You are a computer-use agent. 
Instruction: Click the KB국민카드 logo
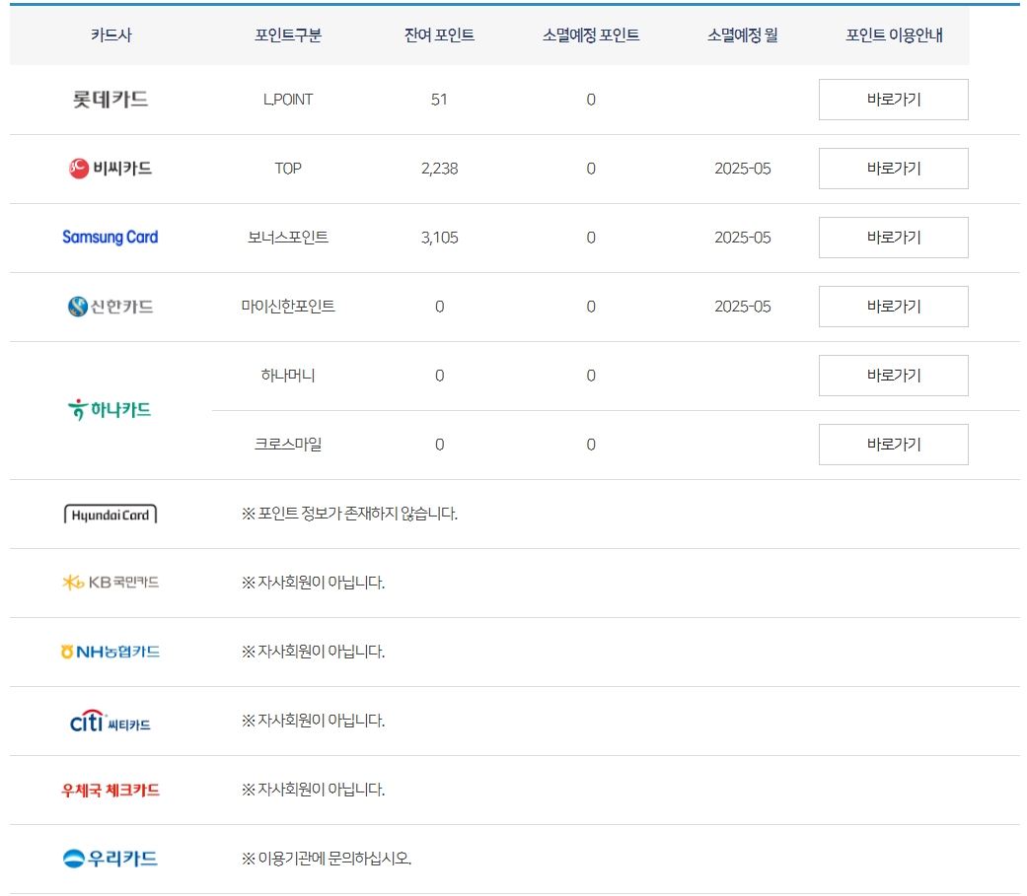(110, 583)
